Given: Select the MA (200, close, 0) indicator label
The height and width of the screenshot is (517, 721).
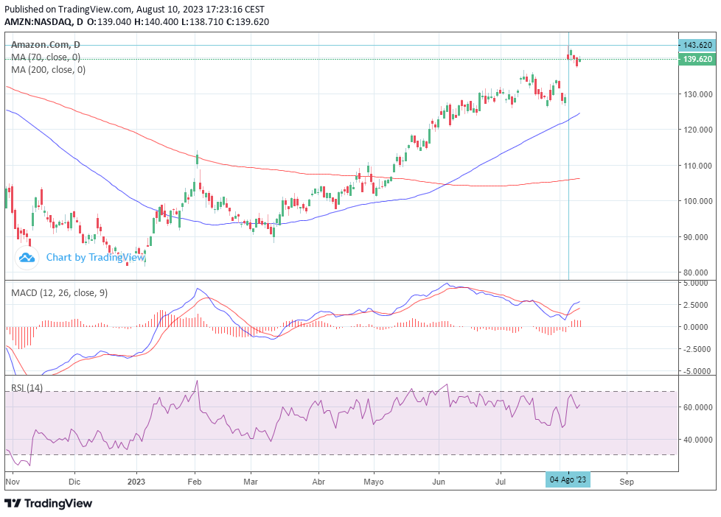Looking at the screenshot, I should pyautogui.click(x=48, y=70).
